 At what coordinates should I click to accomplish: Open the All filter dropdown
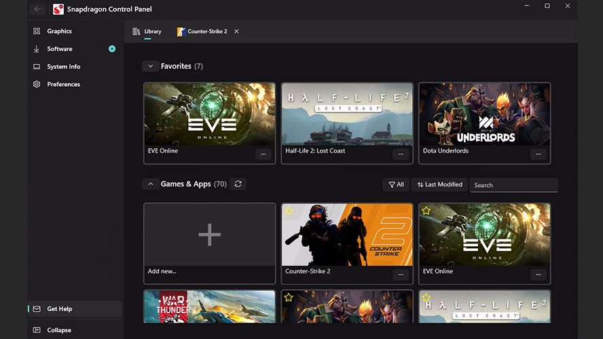(396, 184)
